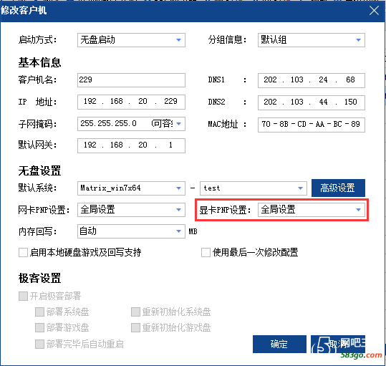Click the IP 地址 field
This screenshot has width=386, height=366.
(x=131, y=102)
